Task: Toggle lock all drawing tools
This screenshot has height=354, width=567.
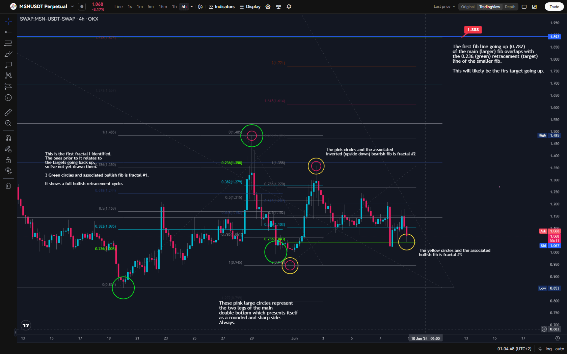Action: 8,160
